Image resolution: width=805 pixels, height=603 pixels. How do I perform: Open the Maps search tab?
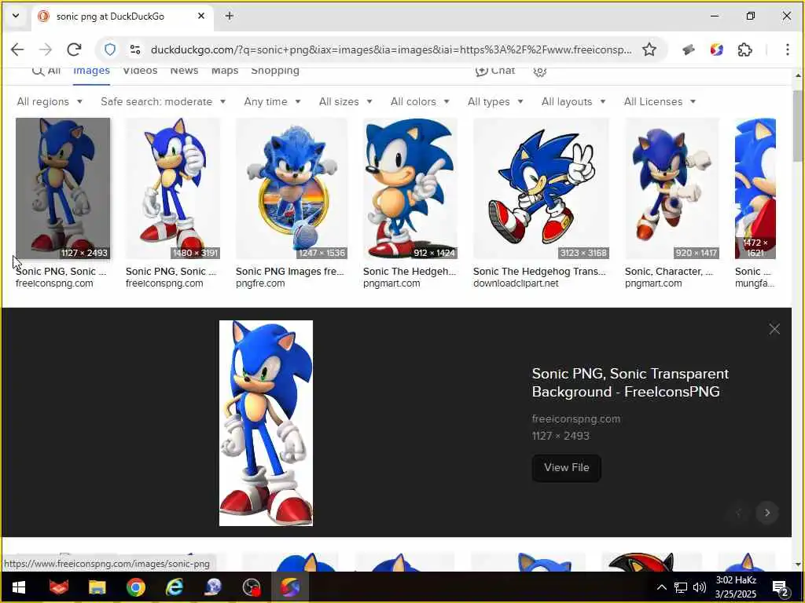coord(224,71)
